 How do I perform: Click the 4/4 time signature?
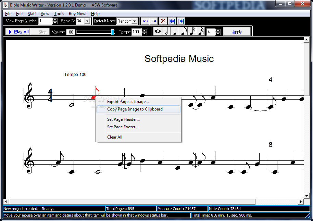point(50,95)
